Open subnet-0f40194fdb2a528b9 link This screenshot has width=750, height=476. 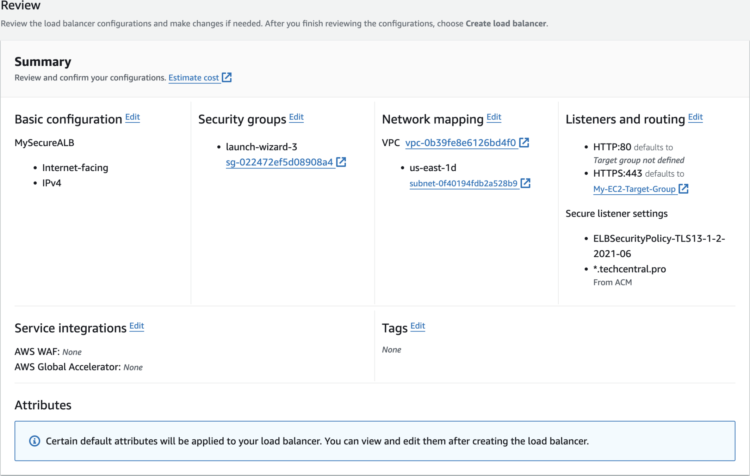[x=463, y=183]
